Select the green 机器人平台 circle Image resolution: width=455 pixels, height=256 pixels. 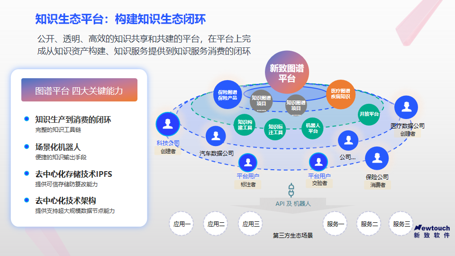click(x=312, y=128)
